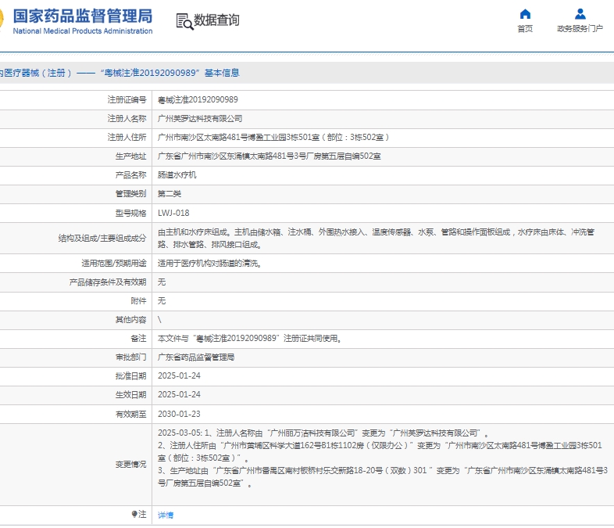Click the 生效日期 label
Screen dimensions: 614x528
point(130,395)
